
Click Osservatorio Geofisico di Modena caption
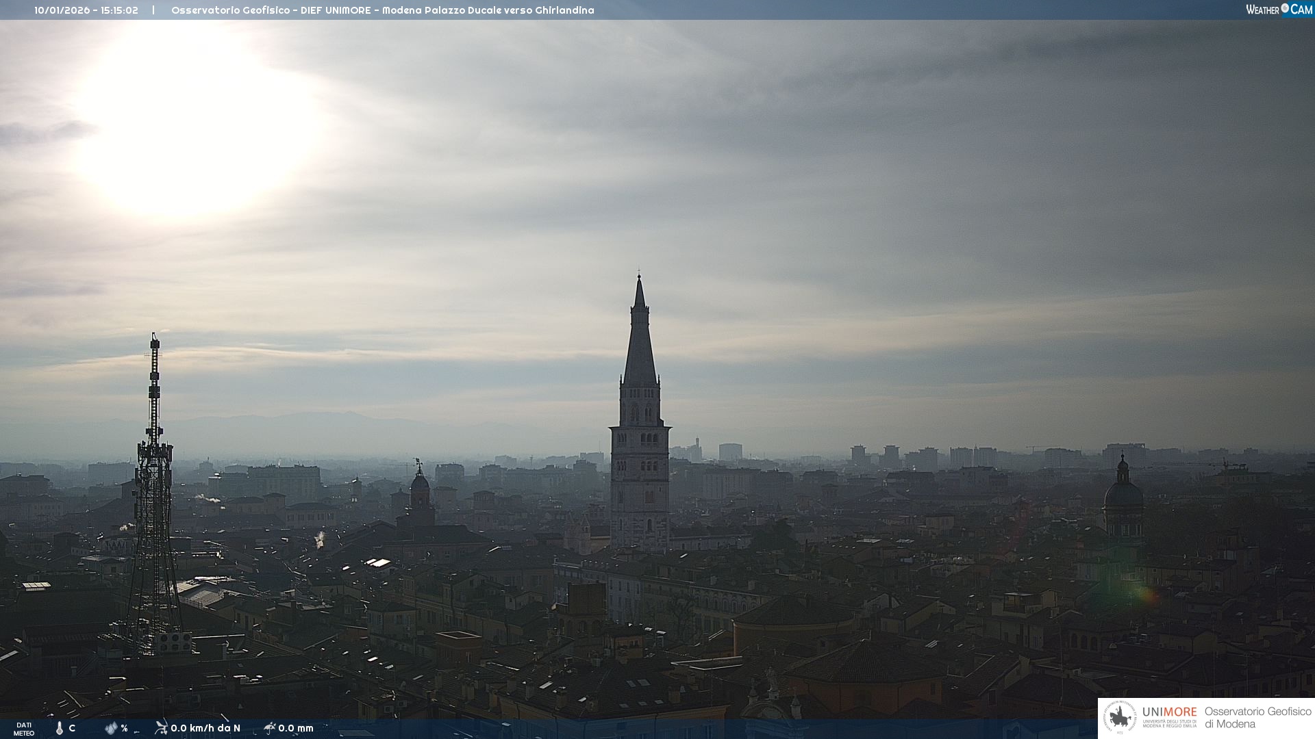[x=1257, y=717]
